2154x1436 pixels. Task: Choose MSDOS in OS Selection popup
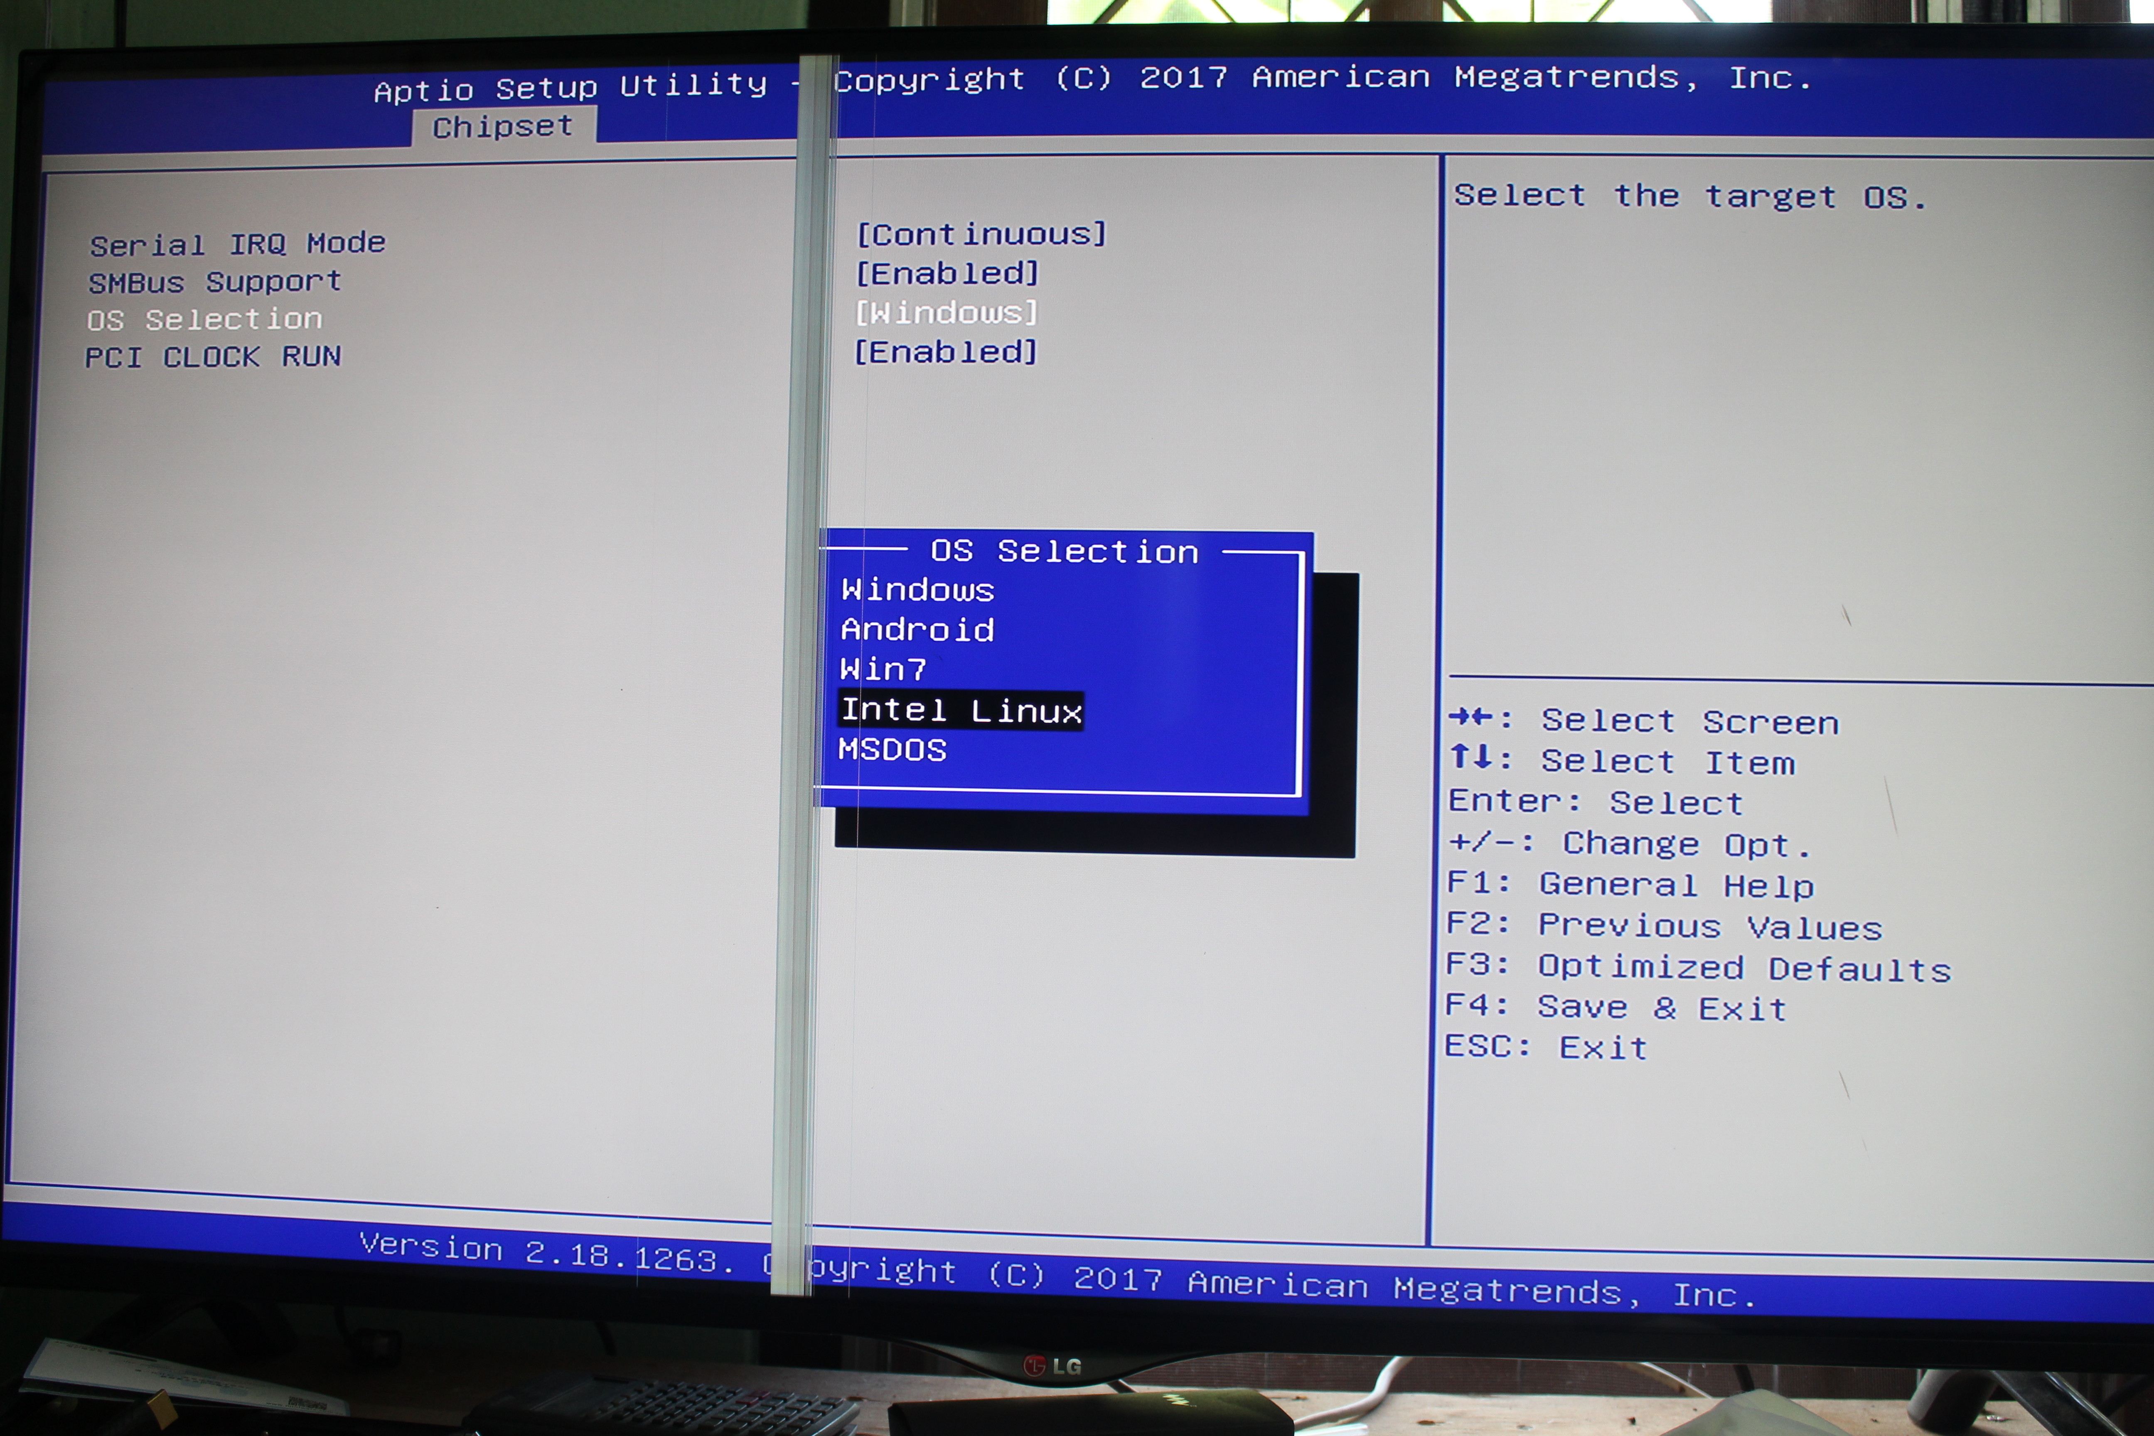[x=892, y=749]
